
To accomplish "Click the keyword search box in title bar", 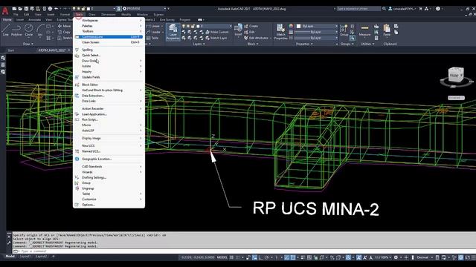I will click(358, 8).
